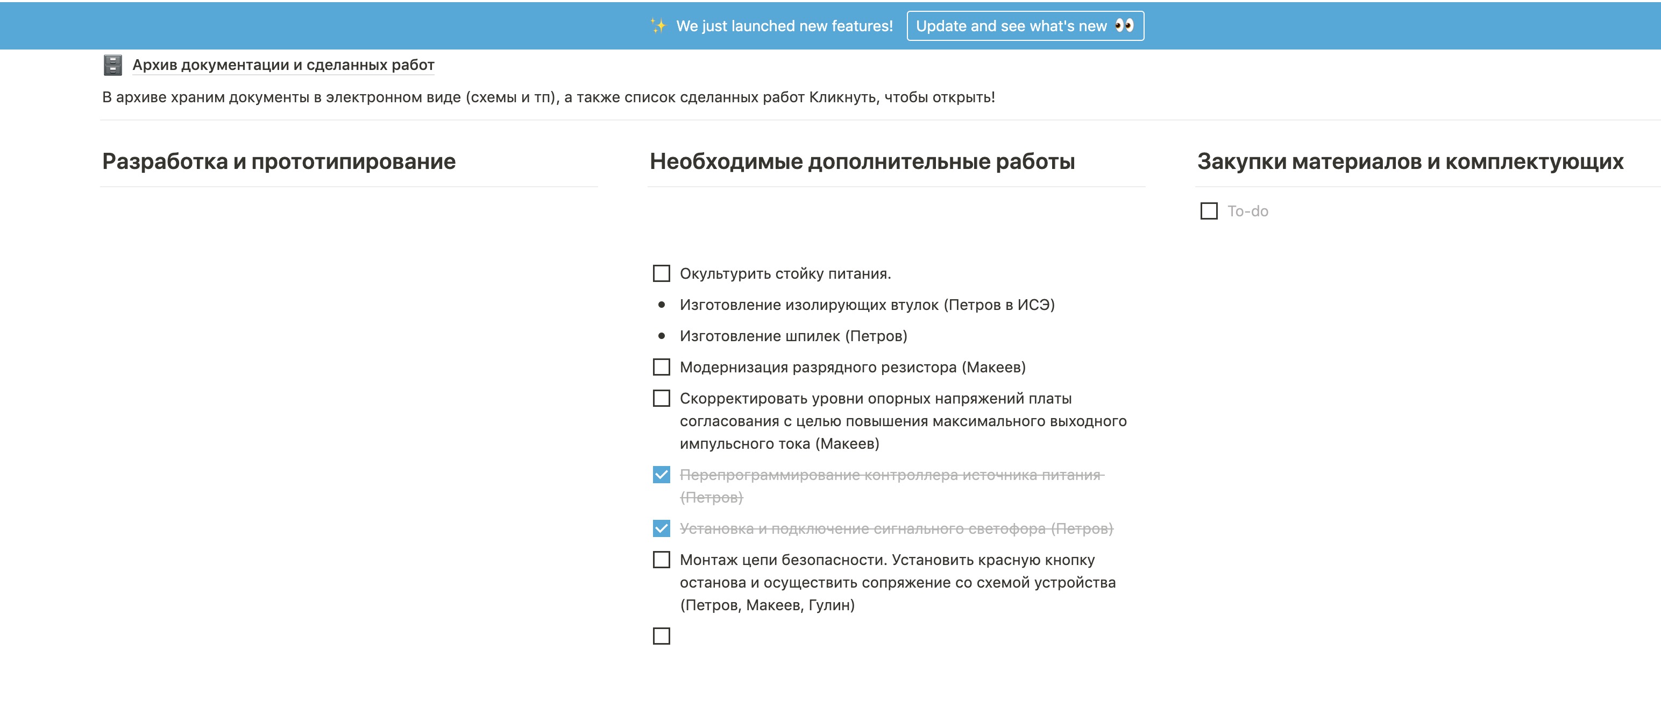Click bullet item 'Изготовление шпилек (Петров)'
Screen dimensions: 1661x706
[x=793, y=336]
